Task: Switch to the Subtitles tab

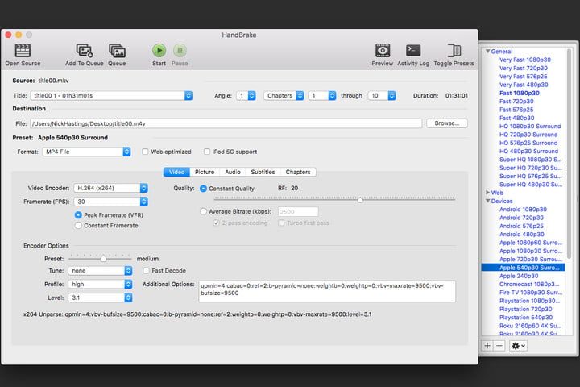Action: 263,172
